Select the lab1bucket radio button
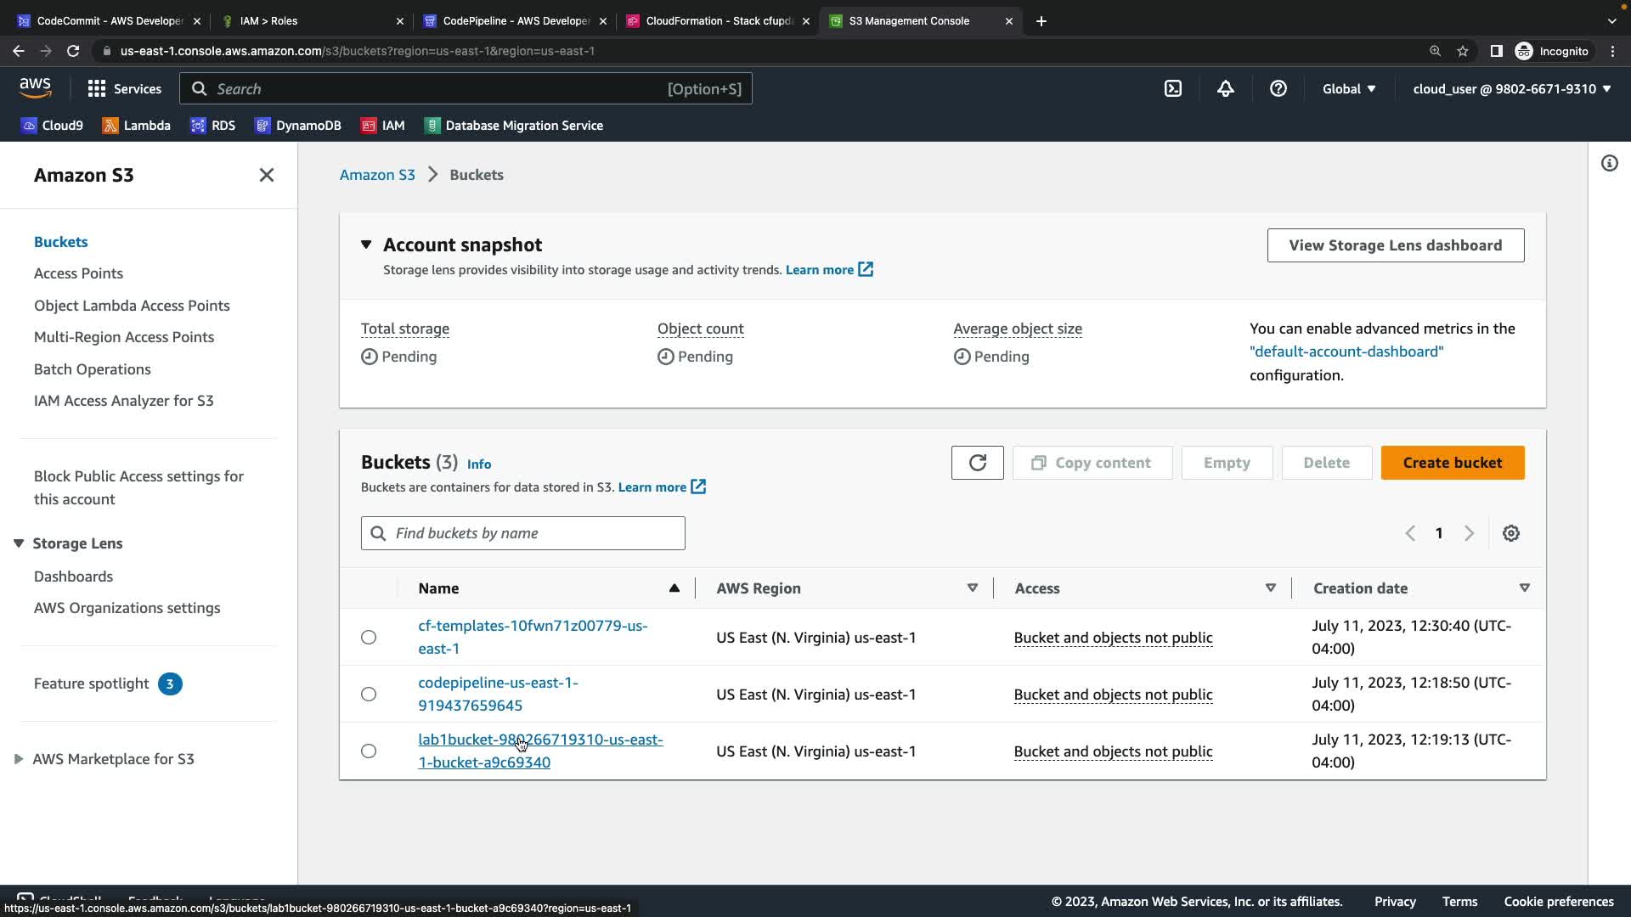Image resolution: width=1631 pixels, height=917 pixels. (368, 751)
